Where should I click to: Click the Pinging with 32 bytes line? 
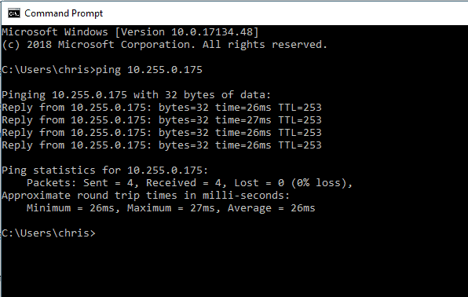[136, 95]
